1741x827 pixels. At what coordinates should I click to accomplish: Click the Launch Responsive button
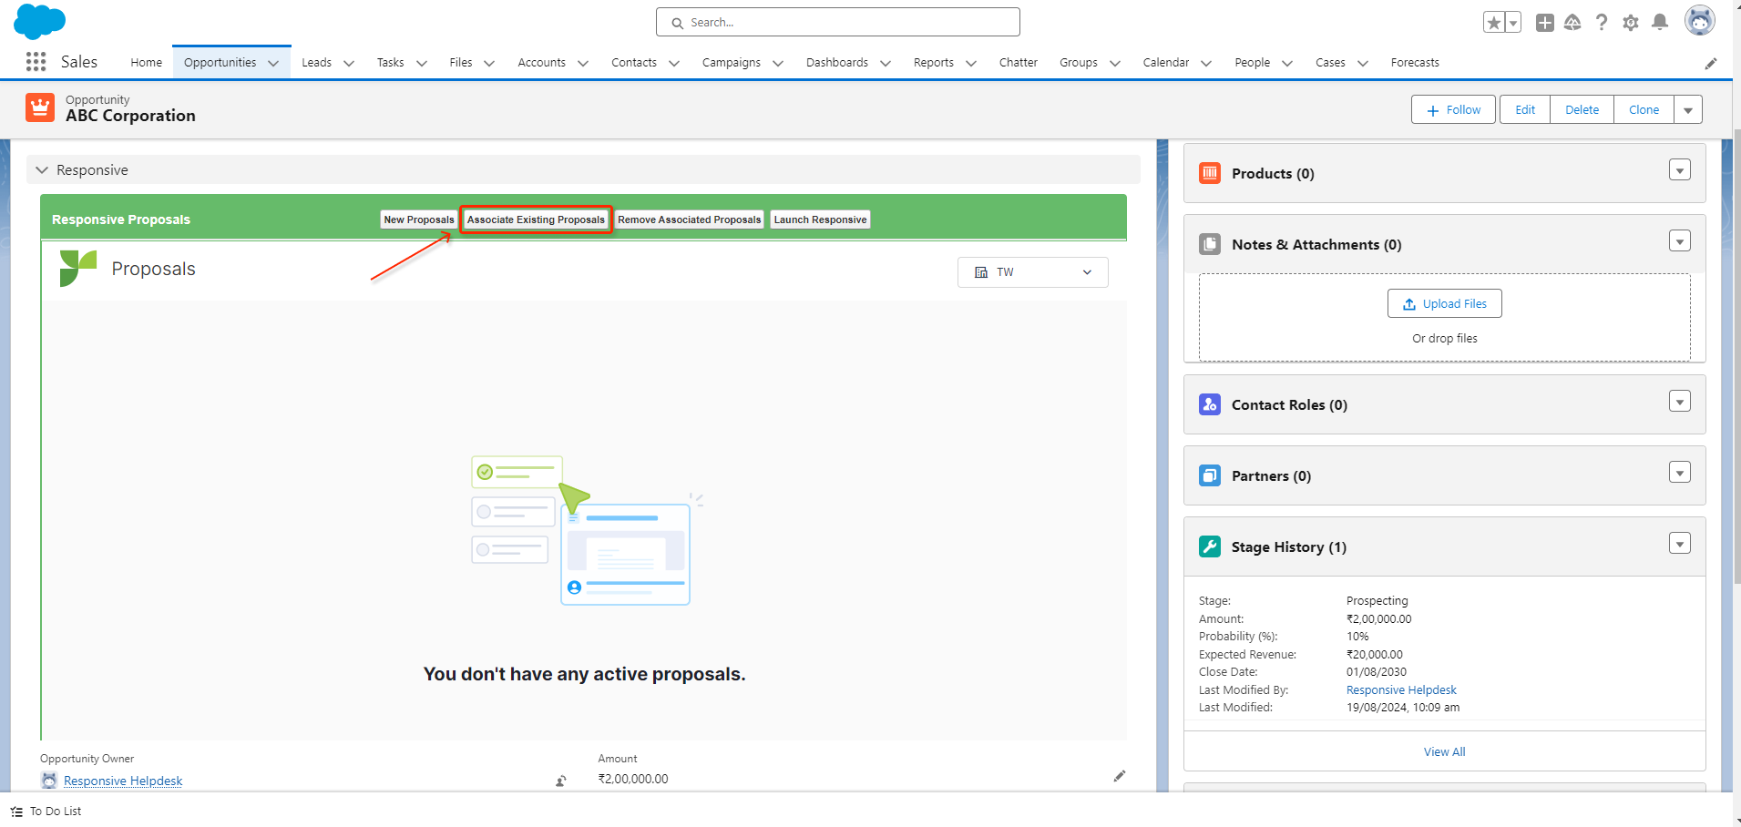(820, 220)
